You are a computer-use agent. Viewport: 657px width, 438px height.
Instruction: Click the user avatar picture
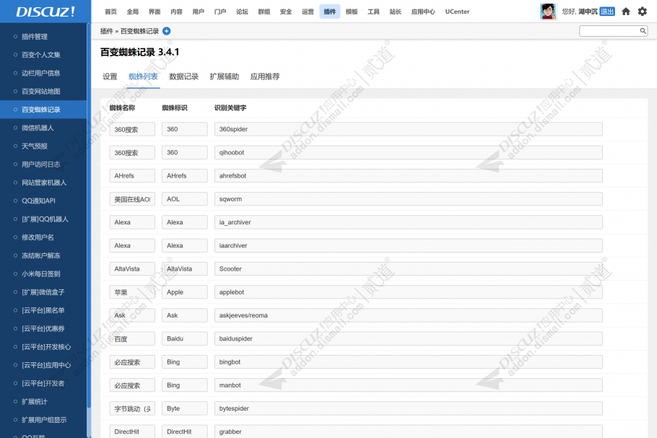point(548,12)
